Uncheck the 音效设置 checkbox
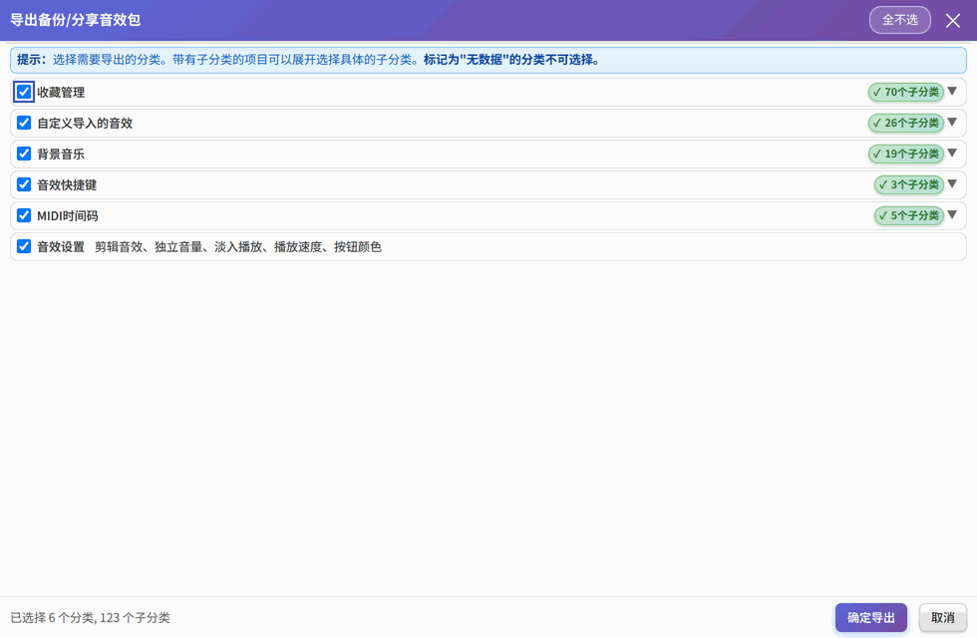977x638 pixels. click(x=24, y=247)
